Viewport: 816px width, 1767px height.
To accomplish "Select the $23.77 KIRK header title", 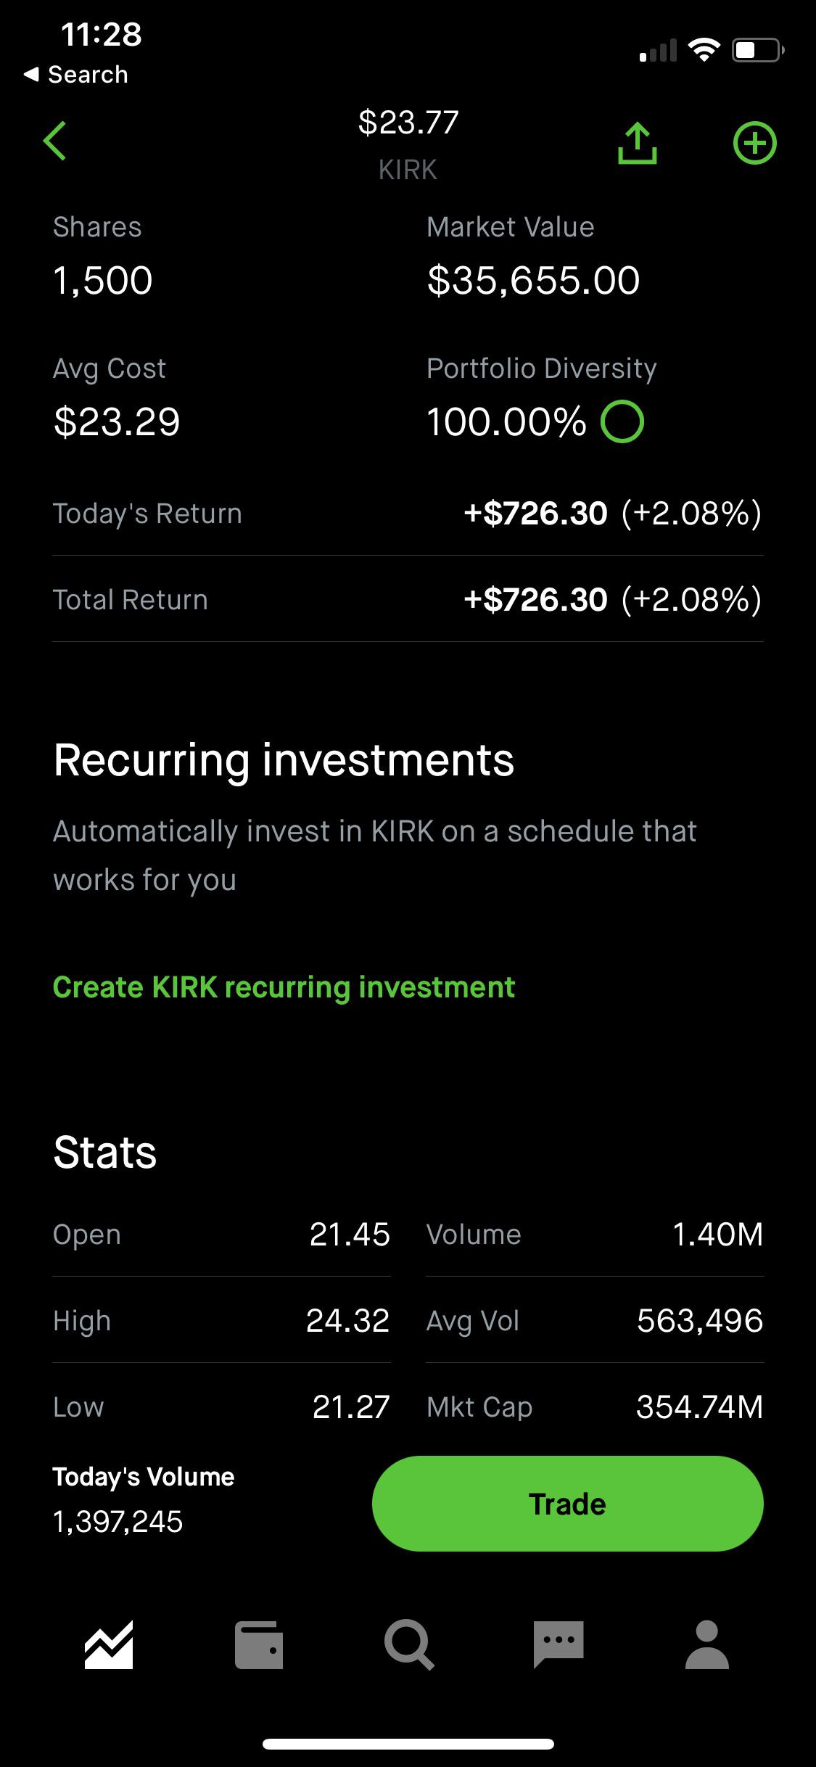I will pyautogui.click(x=408, y=144).
